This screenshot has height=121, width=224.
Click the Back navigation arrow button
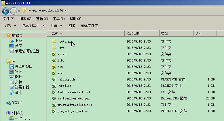[x=5, y=11]
